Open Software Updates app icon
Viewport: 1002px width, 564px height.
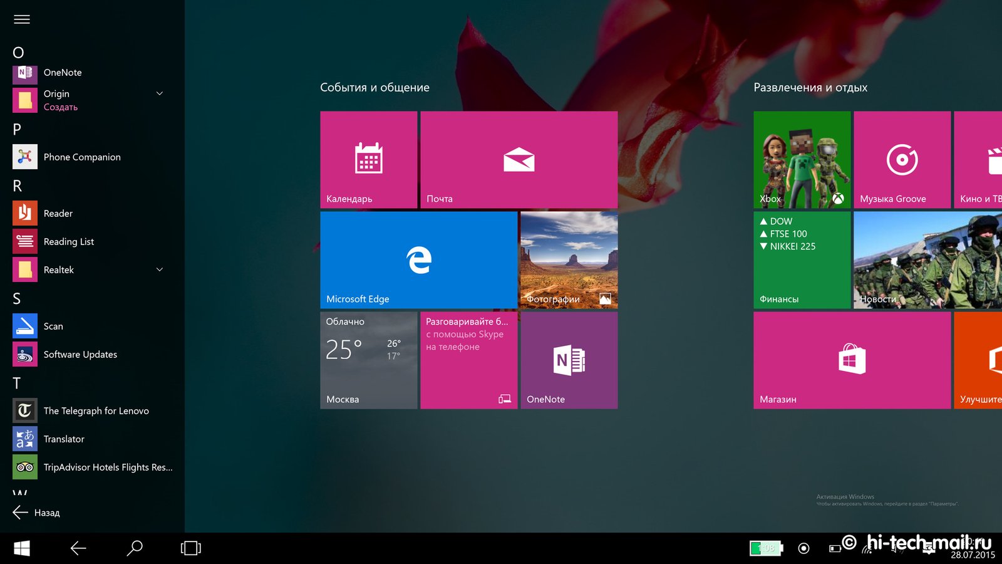point(25,354)
